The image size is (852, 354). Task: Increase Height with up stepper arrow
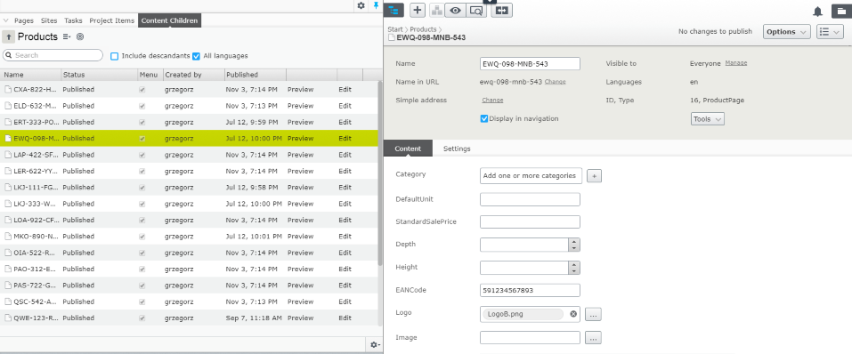(x=574, y=264)
